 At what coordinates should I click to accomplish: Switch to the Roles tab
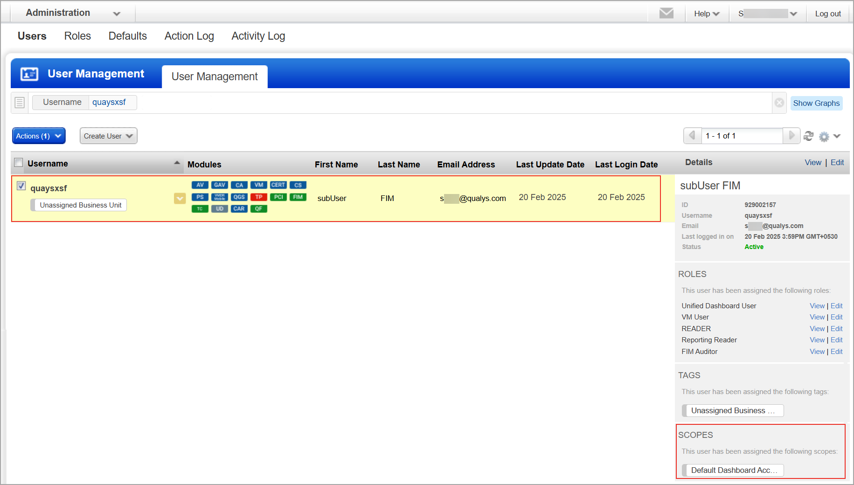click(x=77, y=36)
